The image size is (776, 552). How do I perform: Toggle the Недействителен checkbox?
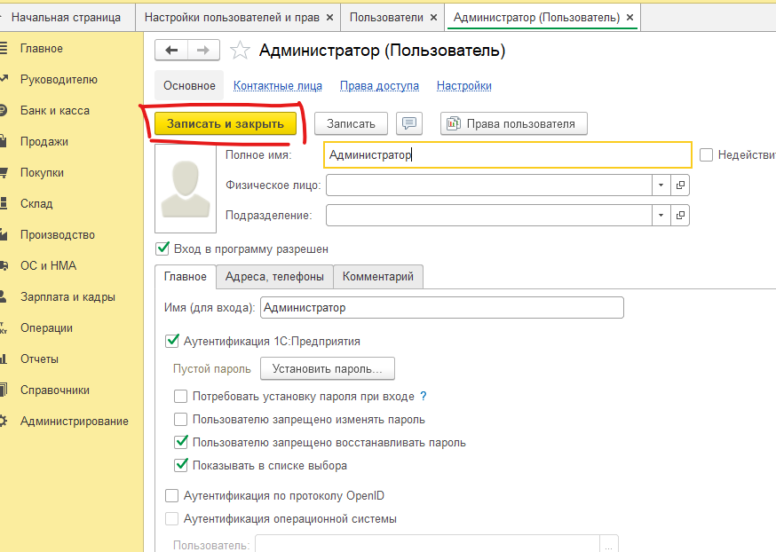click(706, 154)
